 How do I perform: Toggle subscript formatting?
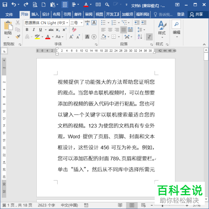pyautogui.click(x=58, y=30)
